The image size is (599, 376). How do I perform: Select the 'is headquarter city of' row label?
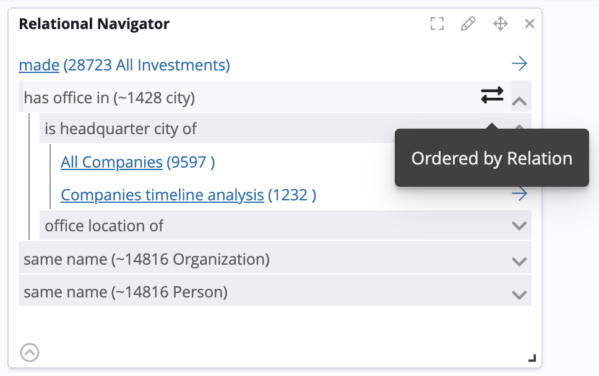tap(121, 129)
